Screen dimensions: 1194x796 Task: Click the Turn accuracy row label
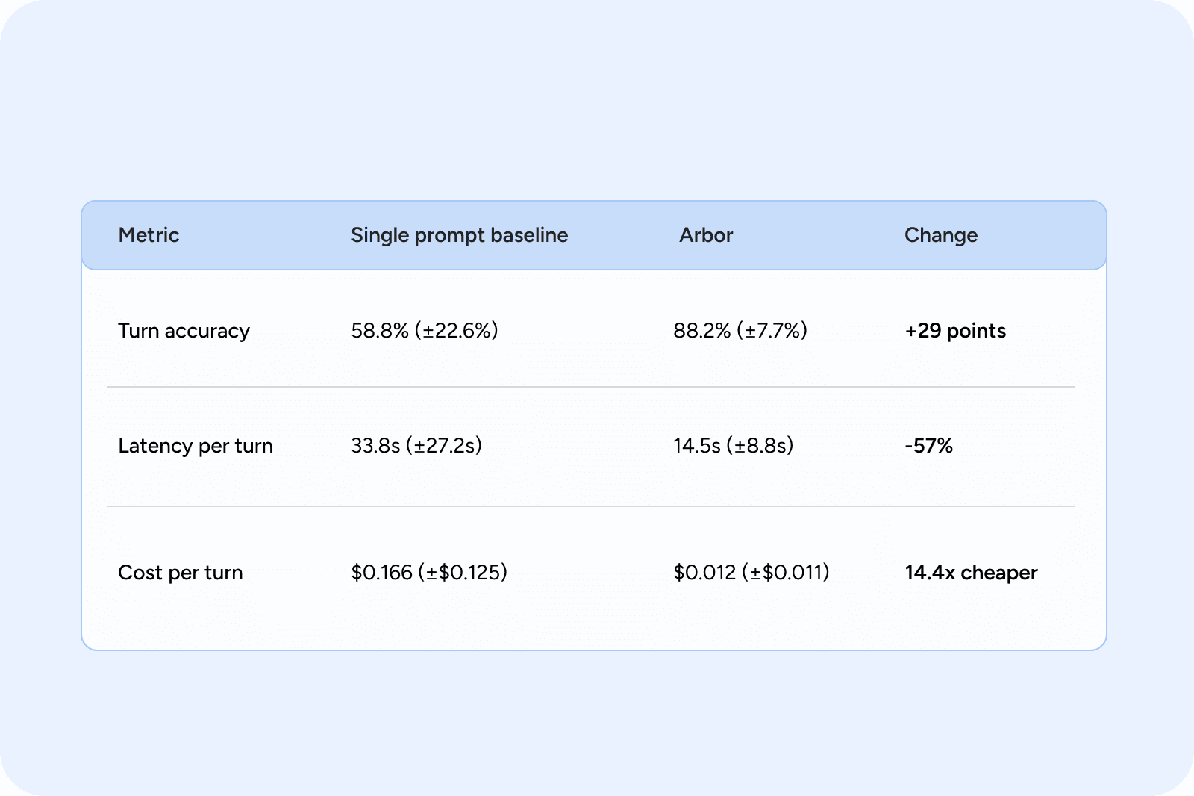184,331
